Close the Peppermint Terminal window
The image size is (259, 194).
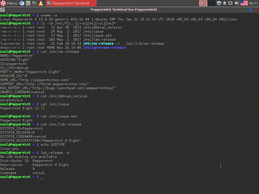256,10
